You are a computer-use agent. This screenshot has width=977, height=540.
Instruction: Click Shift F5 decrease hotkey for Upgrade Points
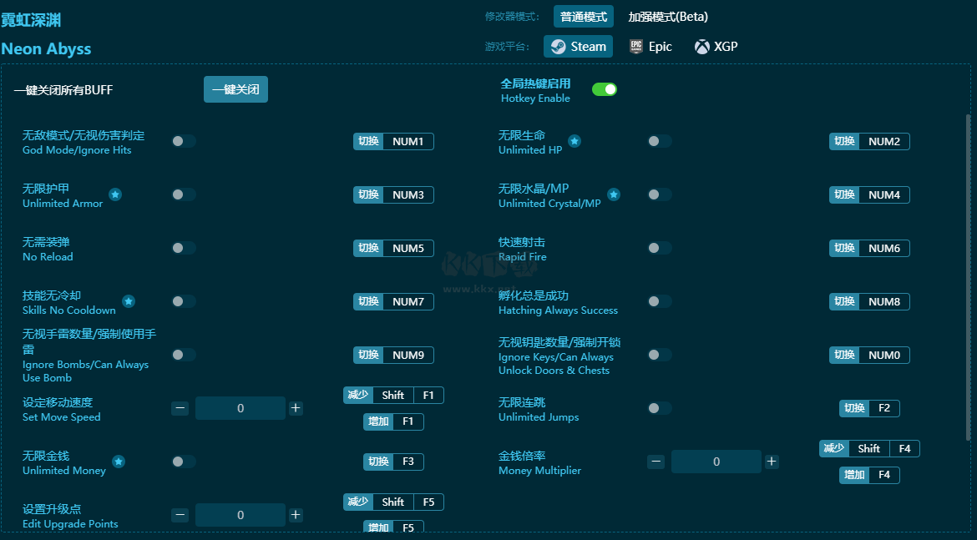coord(394,502)
